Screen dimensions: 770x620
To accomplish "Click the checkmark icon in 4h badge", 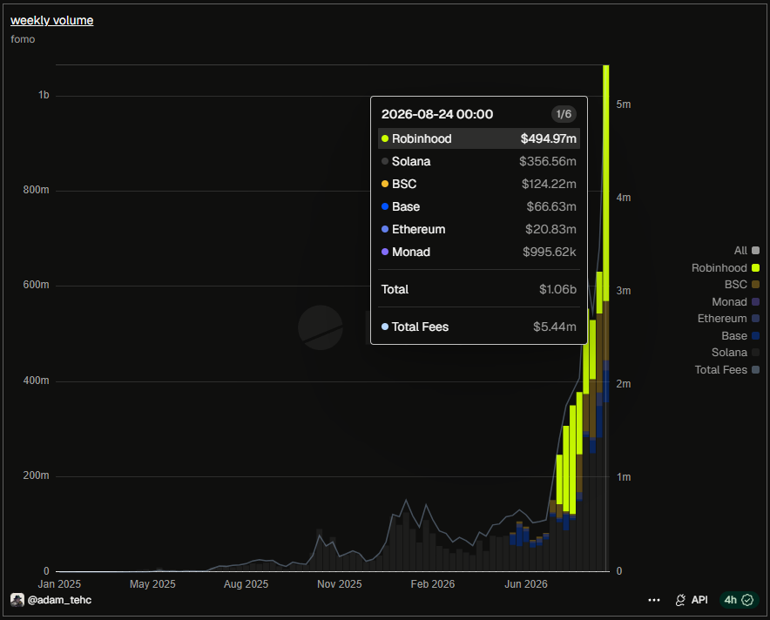I will click(747, 600).
